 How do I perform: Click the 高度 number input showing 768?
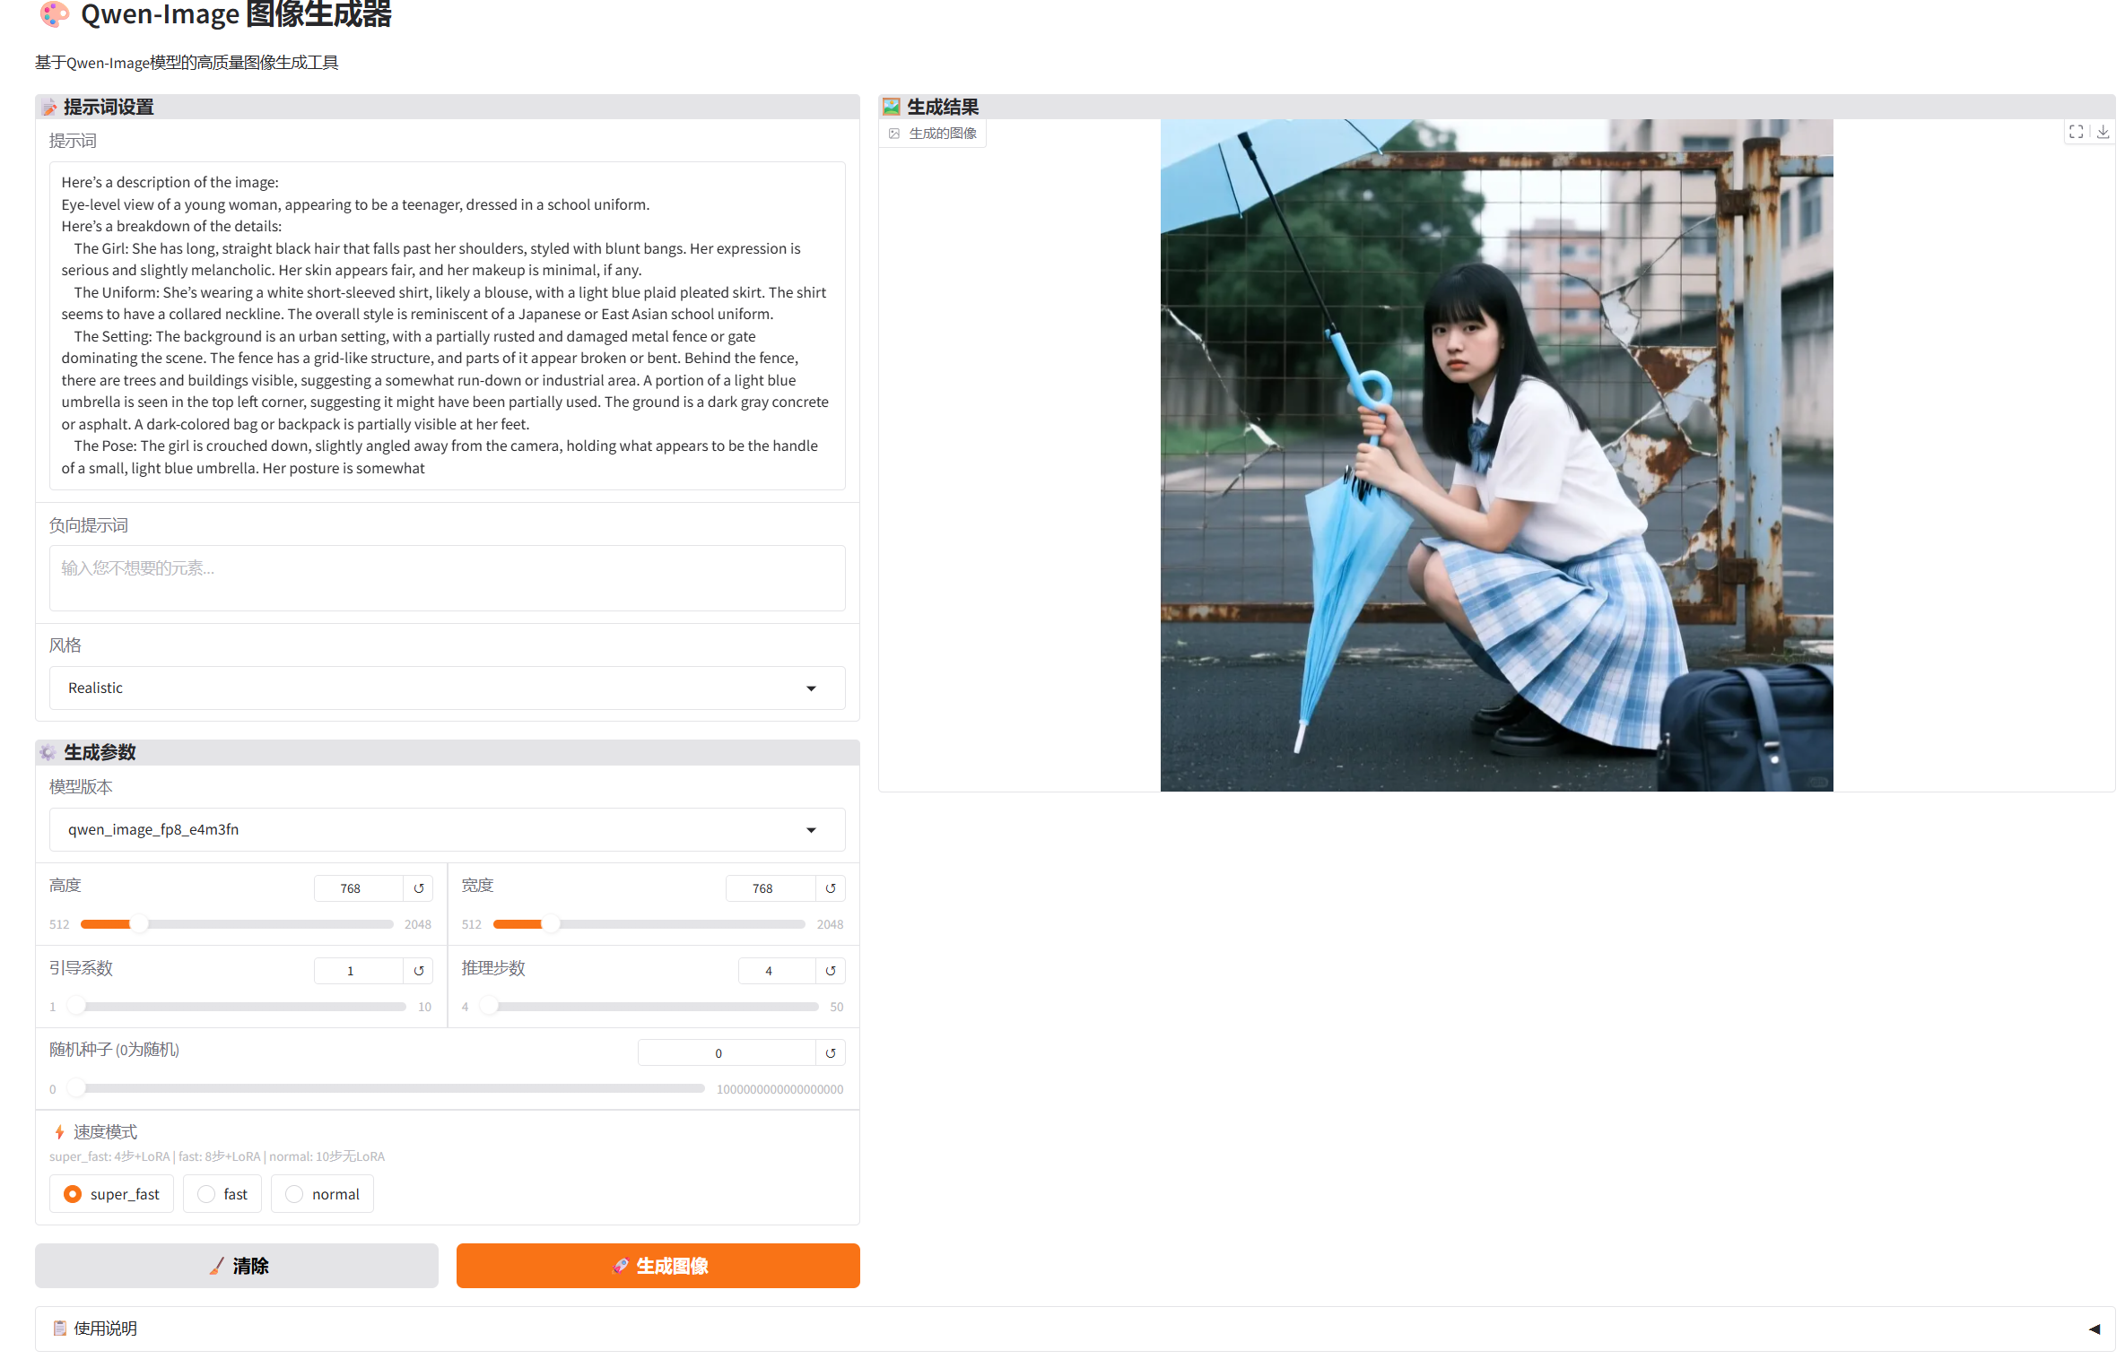coord(358,888)
